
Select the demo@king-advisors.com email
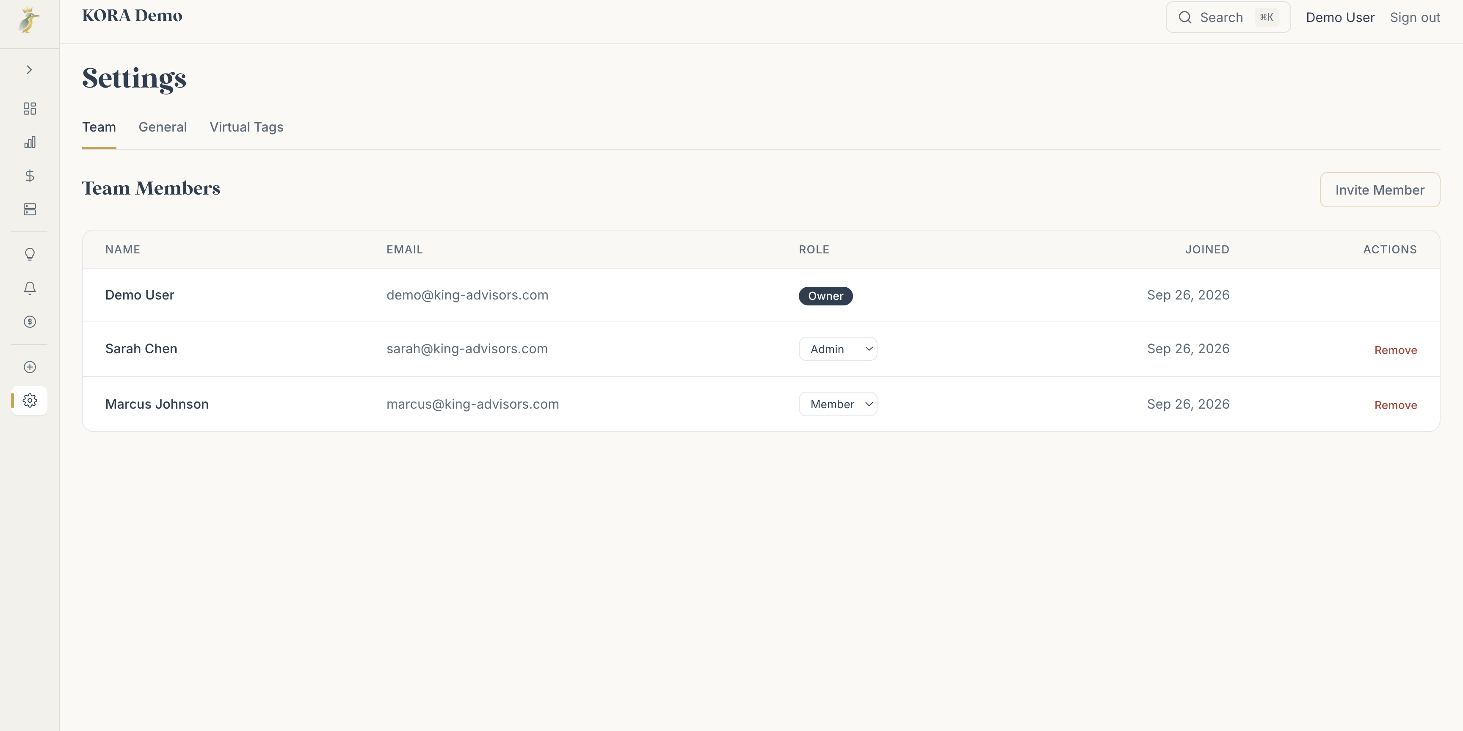point(467,295)
